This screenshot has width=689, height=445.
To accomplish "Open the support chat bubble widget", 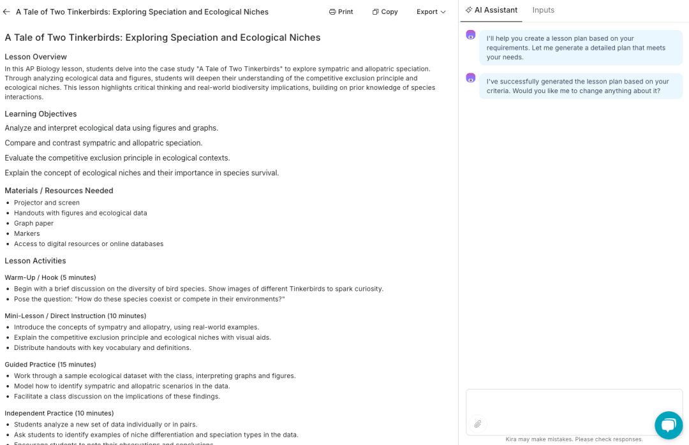I will tap(668, 425).
